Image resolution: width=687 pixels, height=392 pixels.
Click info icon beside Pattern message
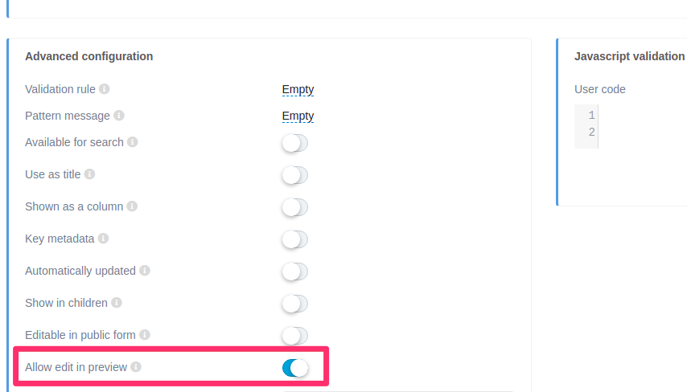pos(119,116)
